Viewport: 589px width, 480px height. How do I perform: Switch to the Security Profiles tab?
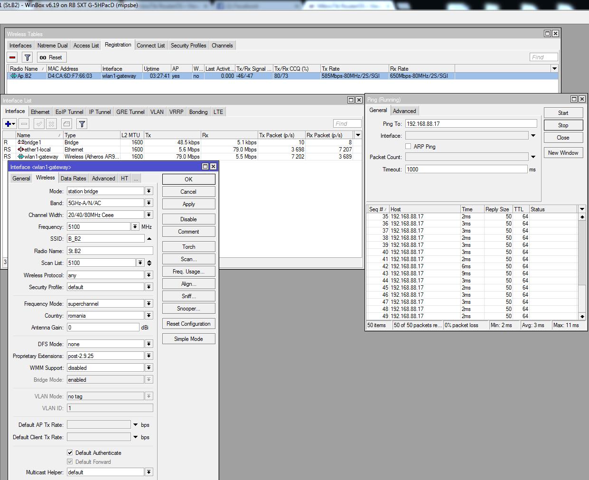coord(188,46)
